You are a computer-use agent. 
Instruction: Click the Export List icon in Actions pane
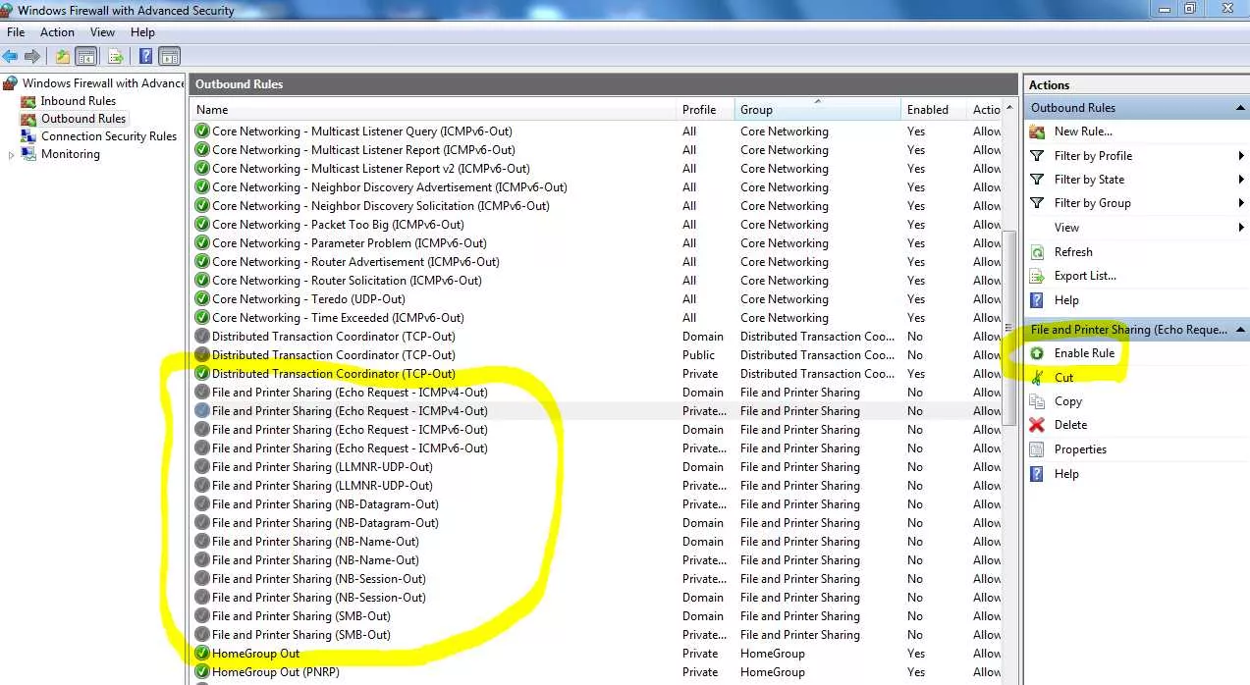pos(1036,276)
